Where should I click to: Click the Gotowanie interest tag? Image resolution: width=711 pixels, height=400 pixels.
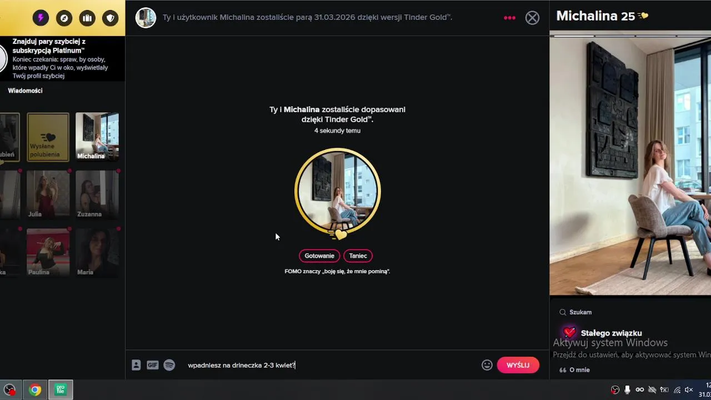click(x=319, y=256)
